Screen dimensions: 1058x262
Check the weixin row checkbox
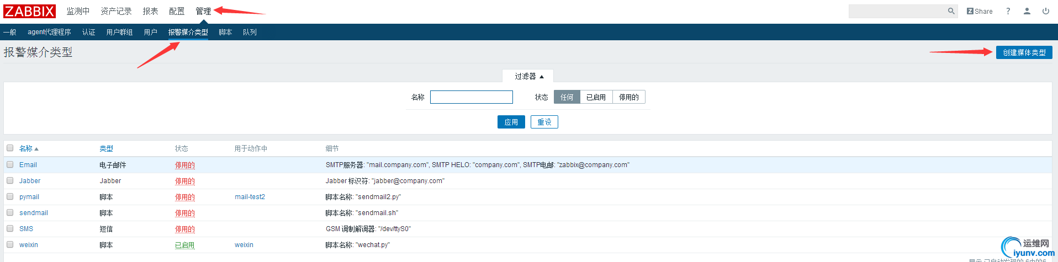coord(10,244)
